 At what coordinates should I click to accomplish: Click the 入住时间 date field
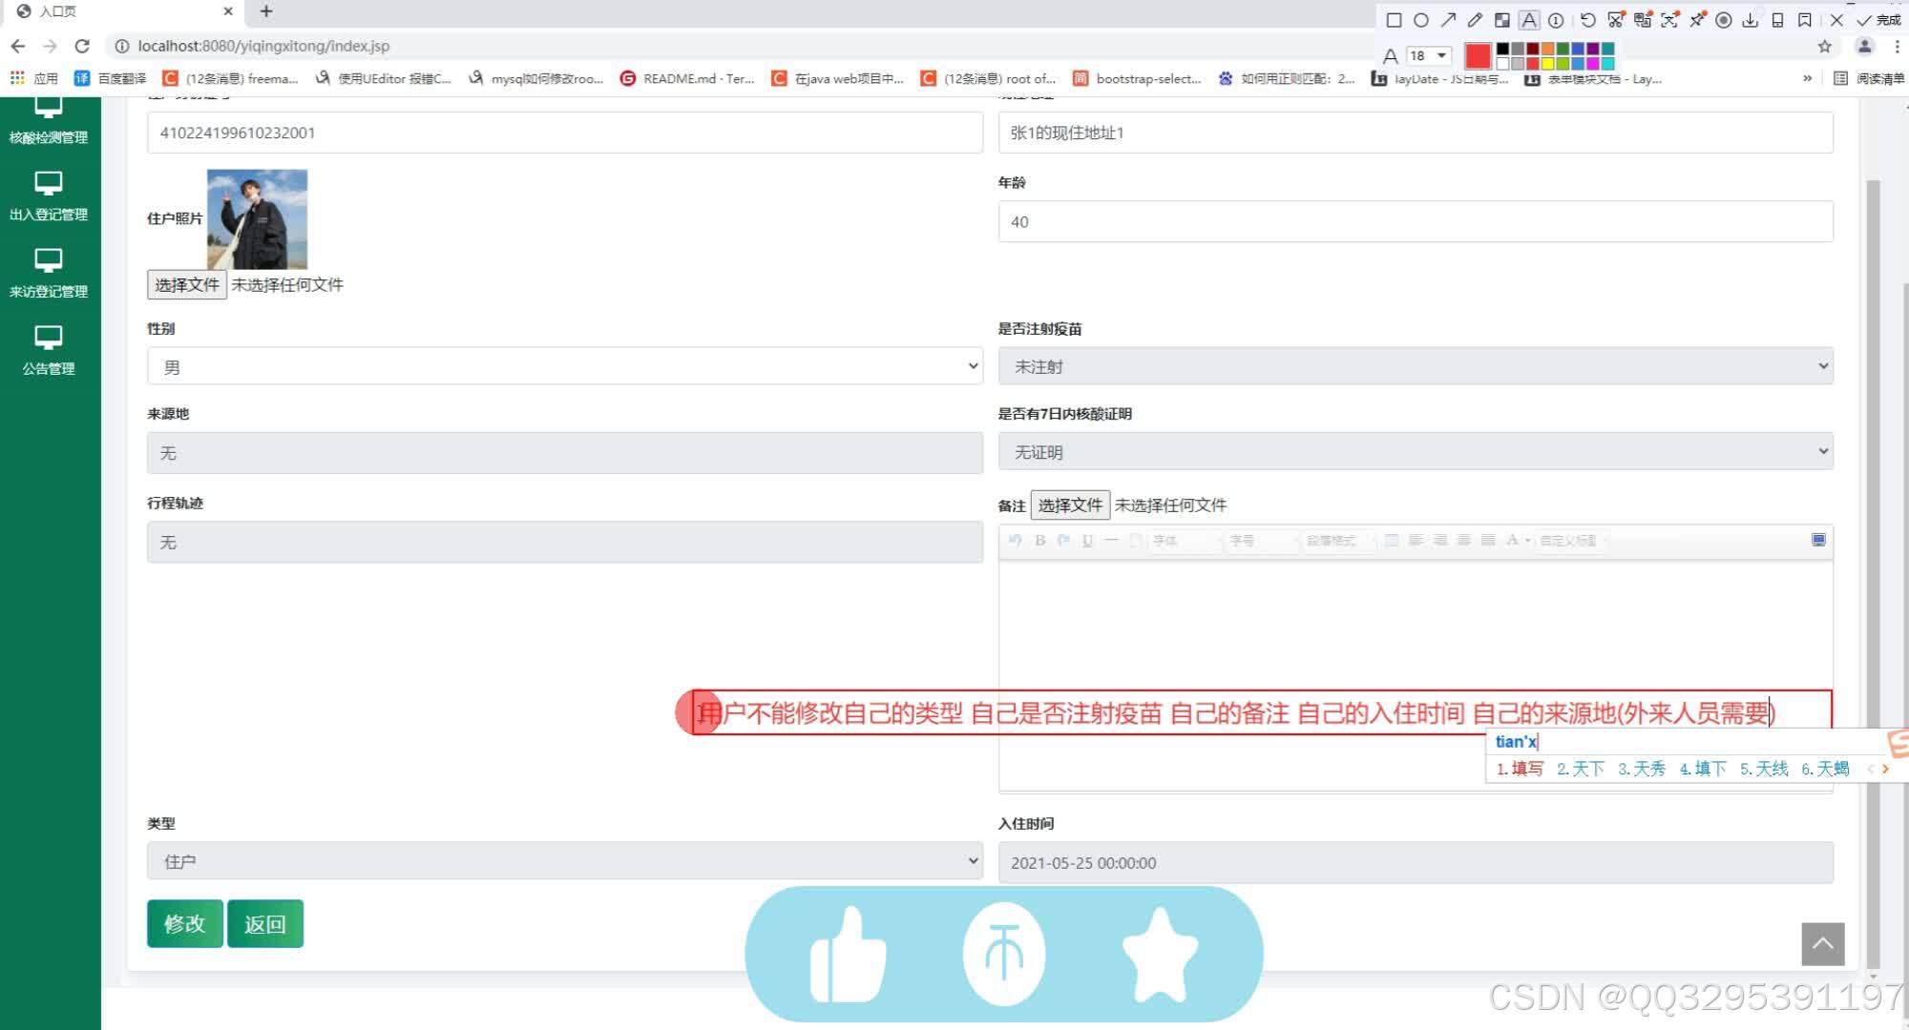coord(1416,862)
